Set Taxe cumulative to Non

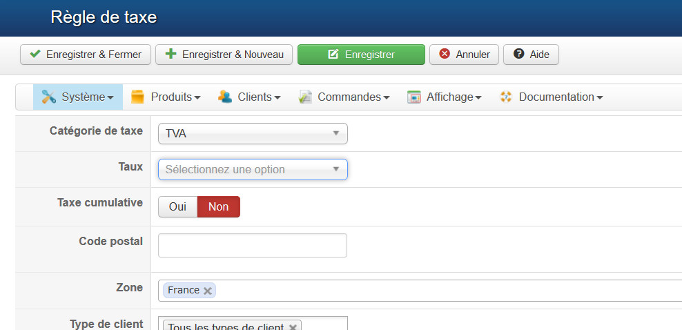(x=218, y=207)
